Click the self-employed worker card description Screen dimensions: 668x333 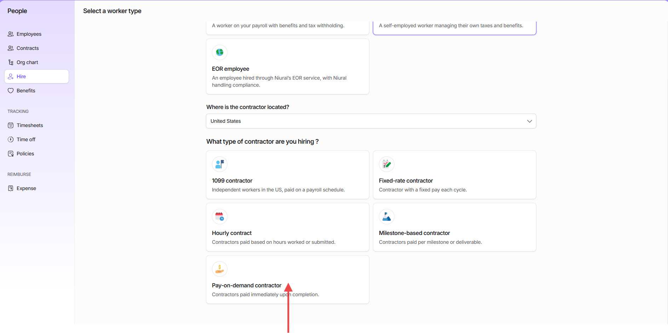click(451, 25)
